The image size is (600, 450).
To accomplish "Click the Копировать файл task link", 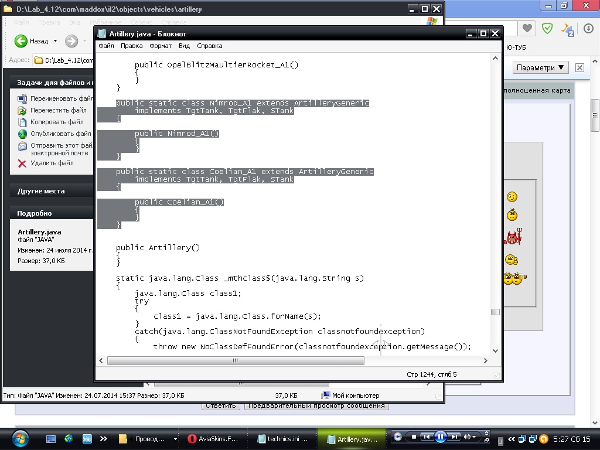I will tap(57, 122).
